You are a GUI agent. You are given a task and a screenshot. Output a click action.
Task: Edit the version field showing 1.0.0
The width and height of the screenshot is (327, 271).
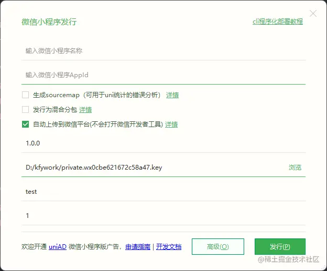(163, 143)
